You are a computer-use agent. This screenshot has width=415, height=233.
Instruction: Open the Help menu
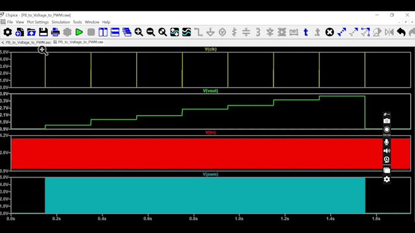point(106,22)
